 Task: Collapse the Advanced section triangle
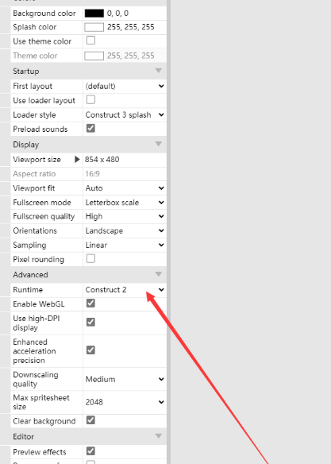(159, 274)
